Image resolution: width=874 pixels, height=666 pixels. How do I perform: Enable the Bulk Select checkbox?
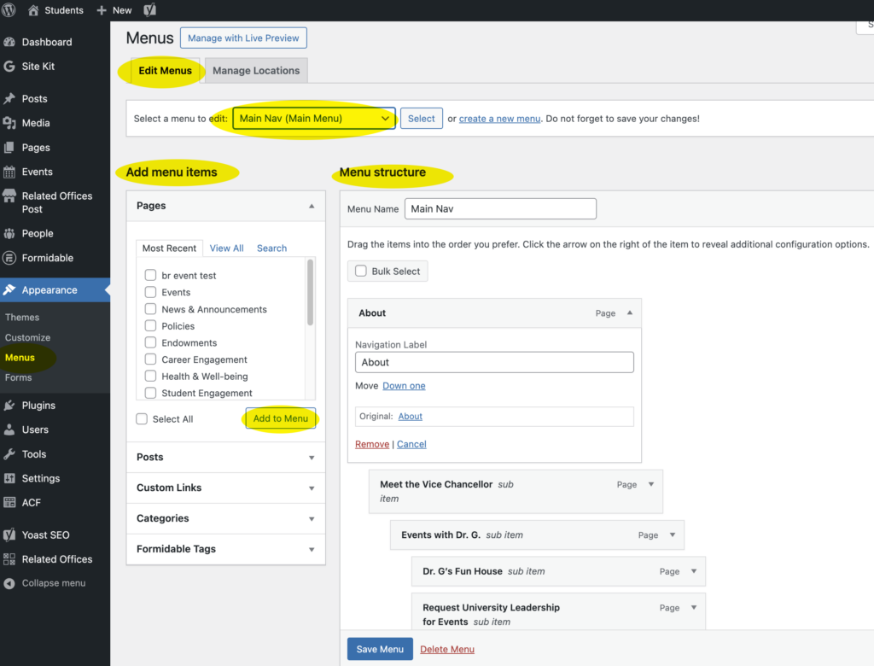360,272
